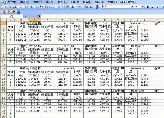Select cell with value 1245.87
The height and width of the screenshot is (118, 164).
(x=34, y=79)
